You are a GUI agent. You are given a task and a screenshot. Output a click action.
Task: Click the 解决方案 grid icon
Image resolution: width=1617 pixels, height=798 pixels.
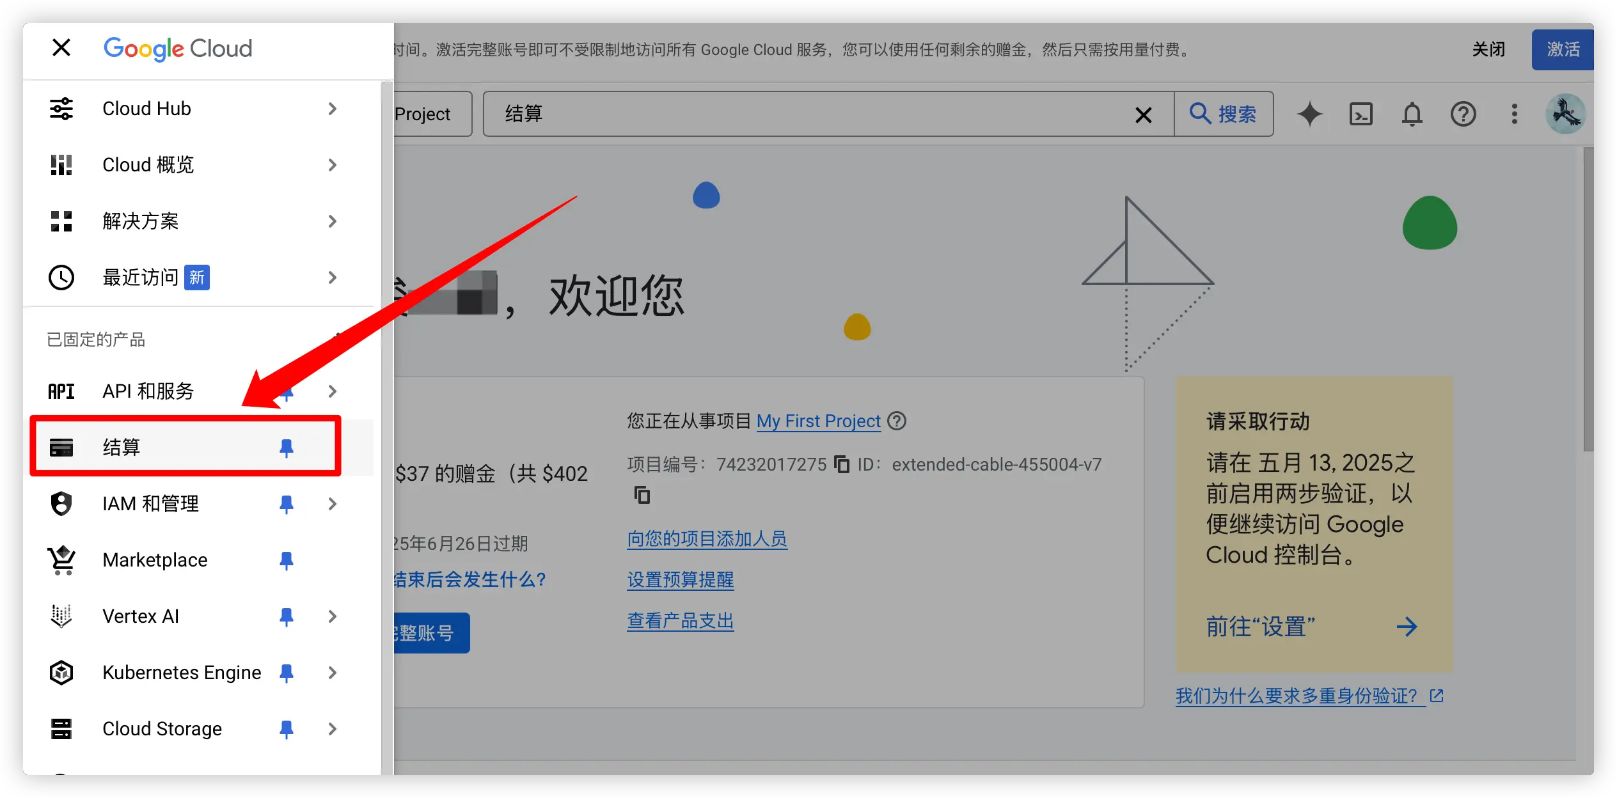[61, 221]
